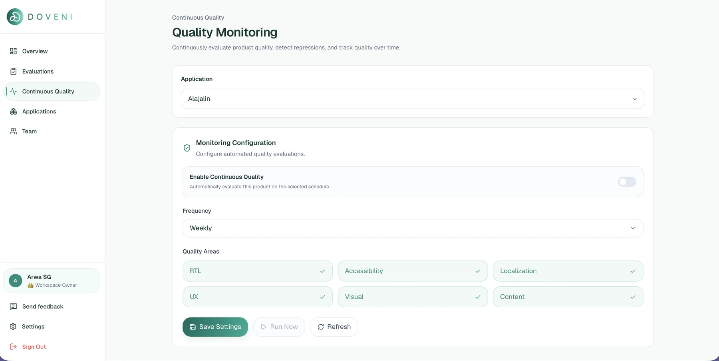719x361 pixels.
Task: Open the Application dropdown showing Alajalin
Action: pyautogui.click(x=413, y=99)
